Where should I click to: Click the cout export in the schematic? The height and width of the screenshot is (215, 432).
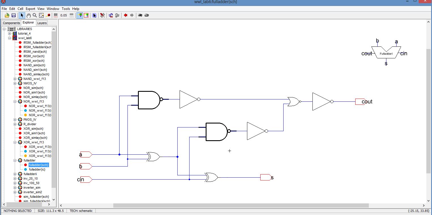pos(361,102)
